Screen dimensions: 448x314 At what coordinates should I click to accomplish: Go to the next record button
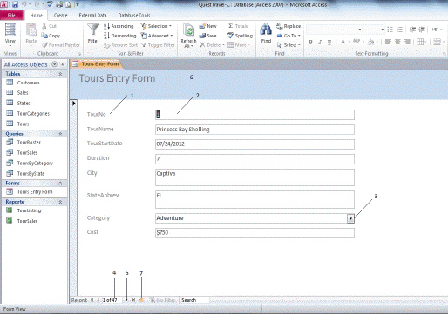coord(127,300)
